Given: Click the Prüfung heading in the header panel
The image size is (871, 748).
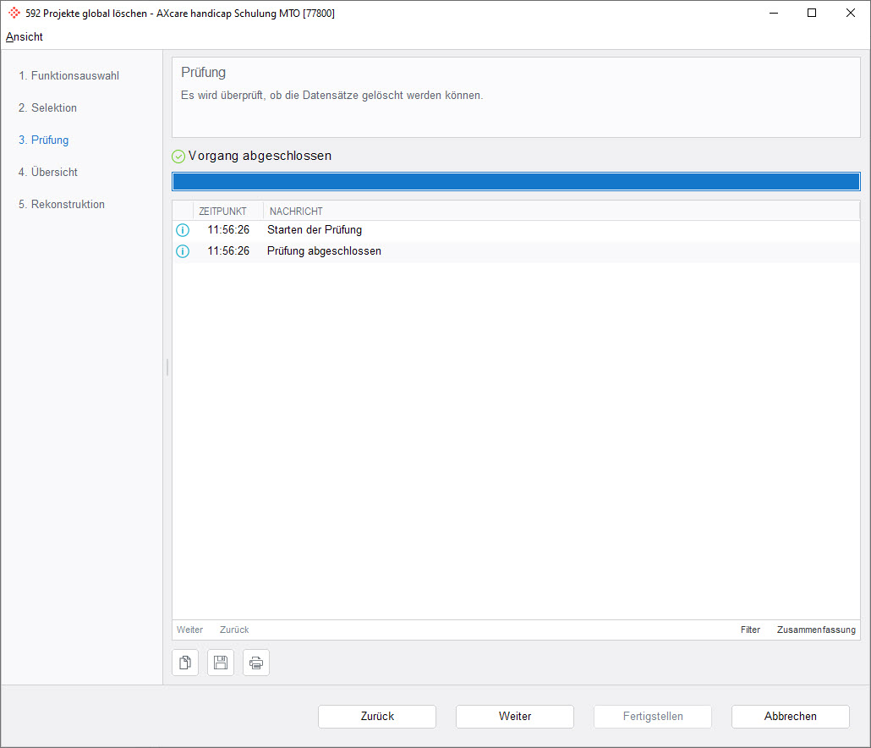Looking at the screenshot, I should tap(203, 73).
